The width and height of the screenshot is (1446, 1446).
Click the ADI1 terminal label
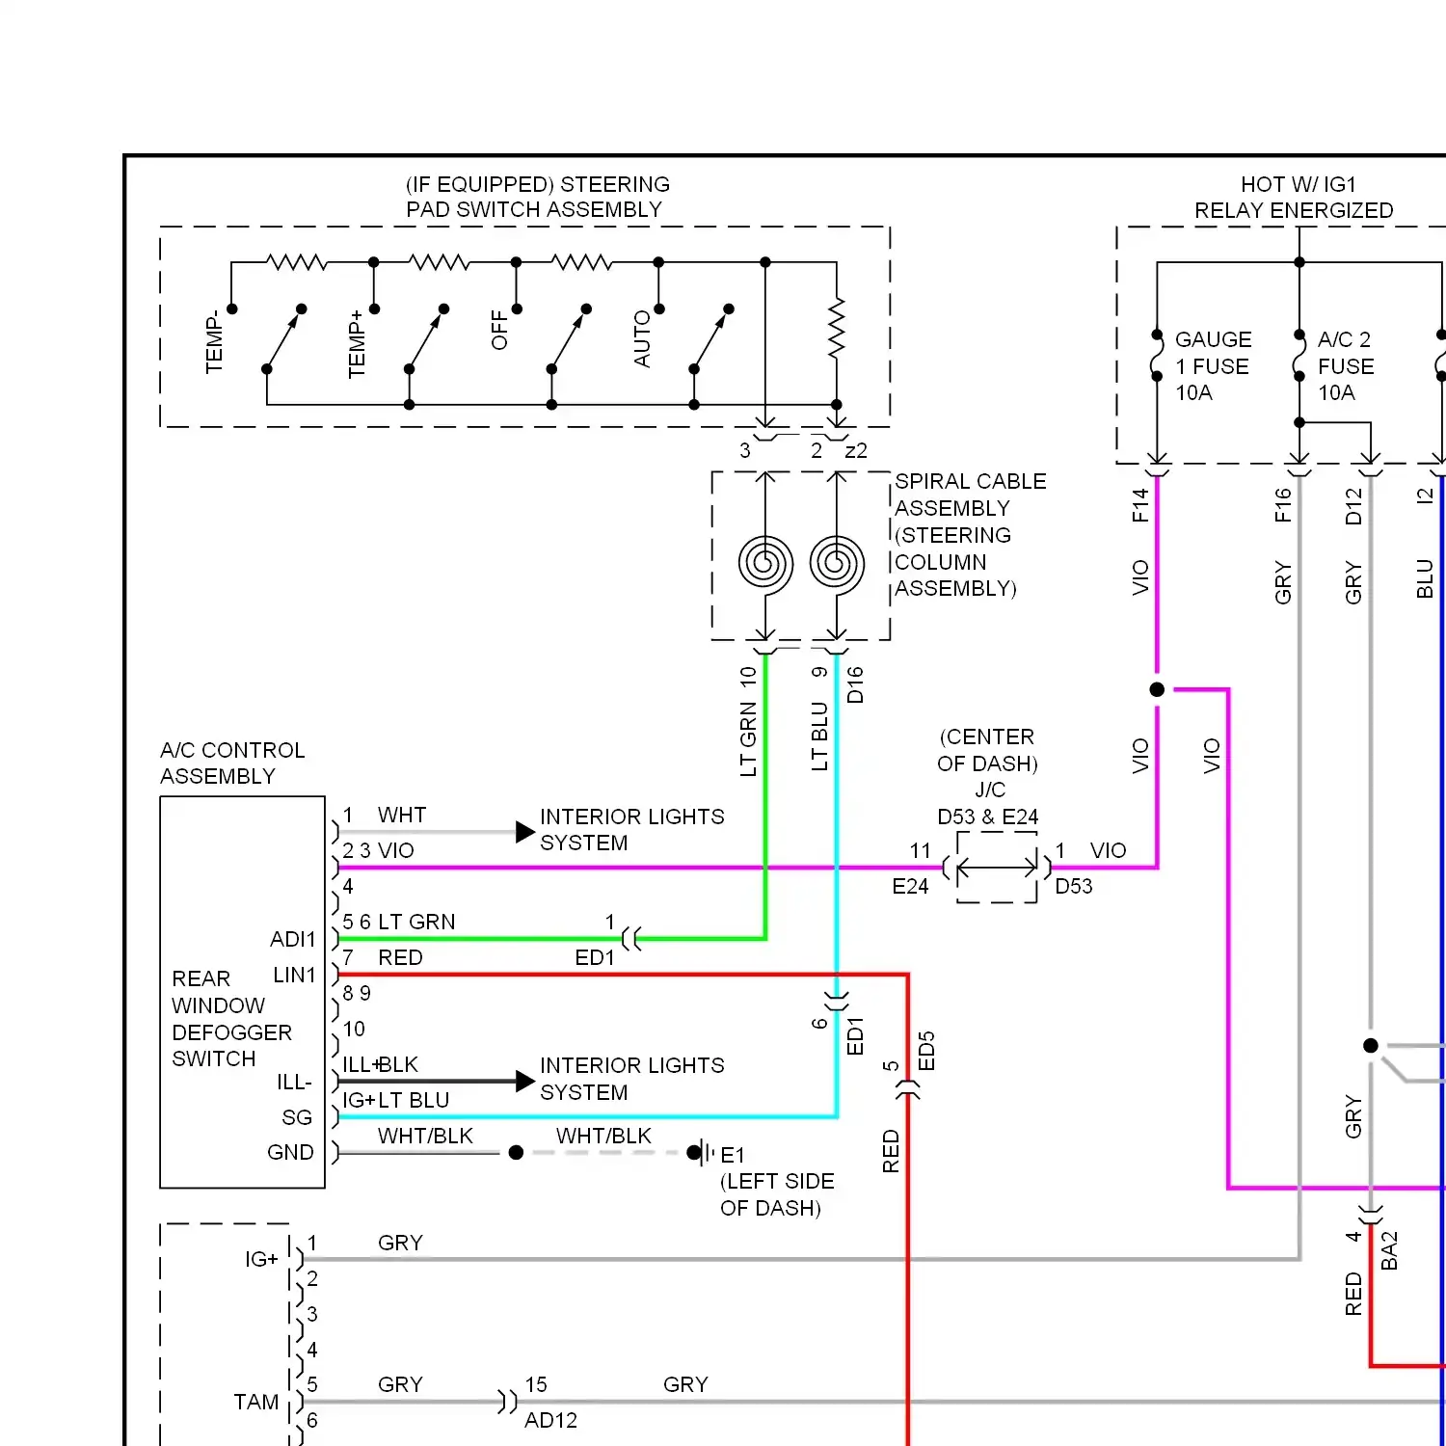tap(293, 939)
